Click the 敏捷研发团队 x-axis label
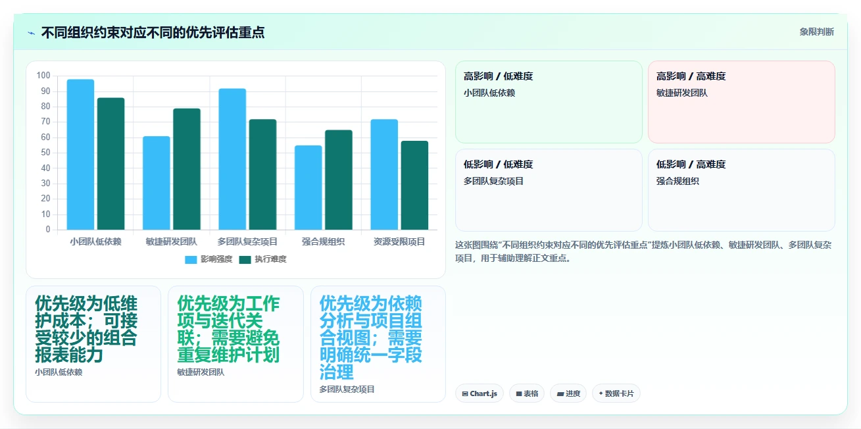The image size is (861, 429). [x=171, y=241]
